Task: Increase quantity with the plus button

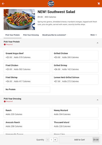Action: [x=55, y=140]
